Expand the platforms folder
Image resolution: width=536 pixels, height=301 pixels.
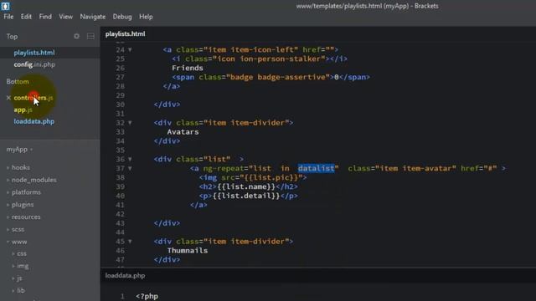(26, 192)
